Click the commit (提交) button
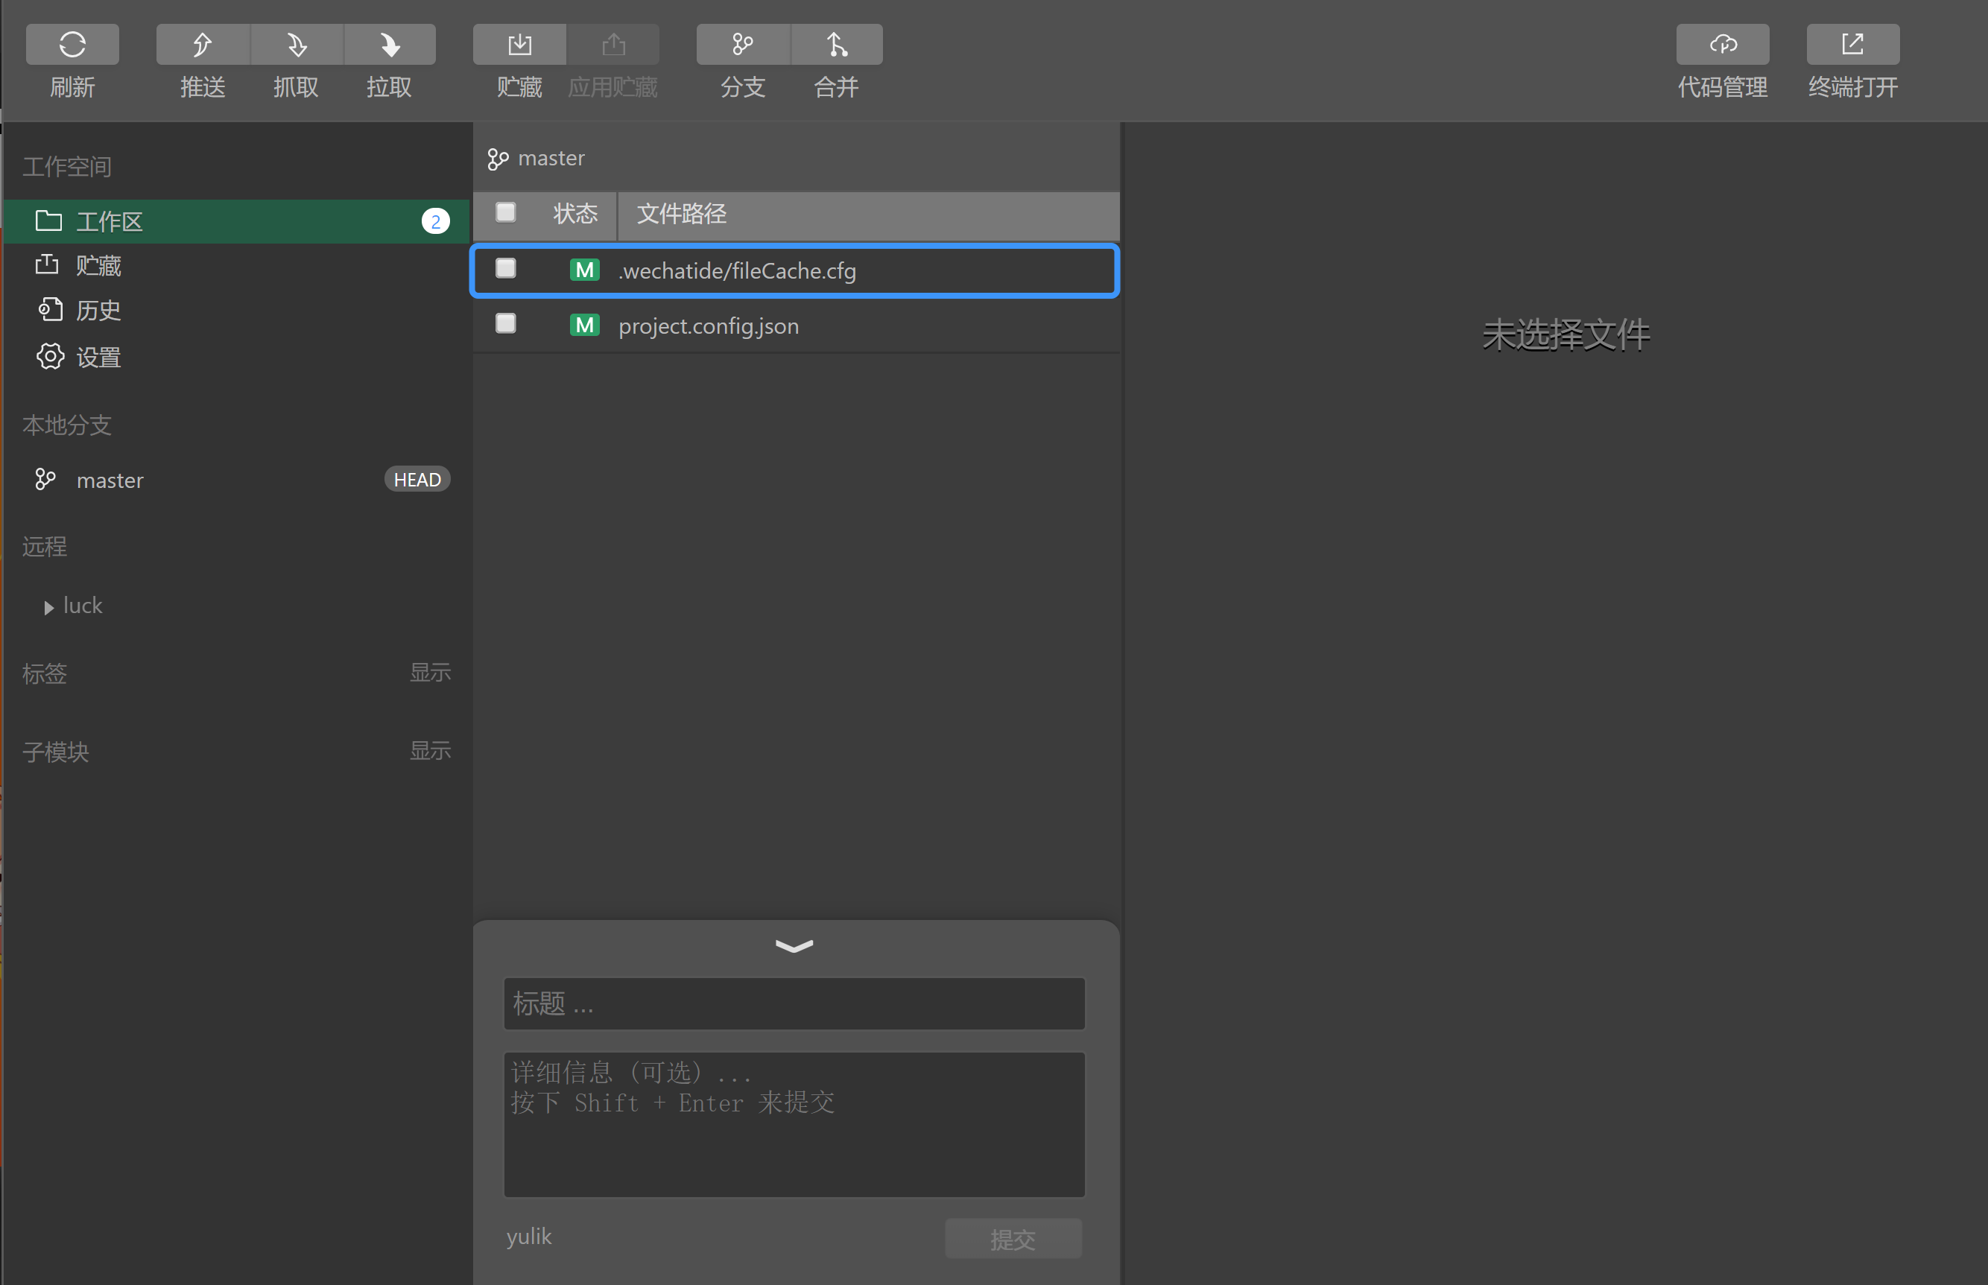This screenshot has width=1988, height=1285. pyautogui.click(x=1013, y=1239)
